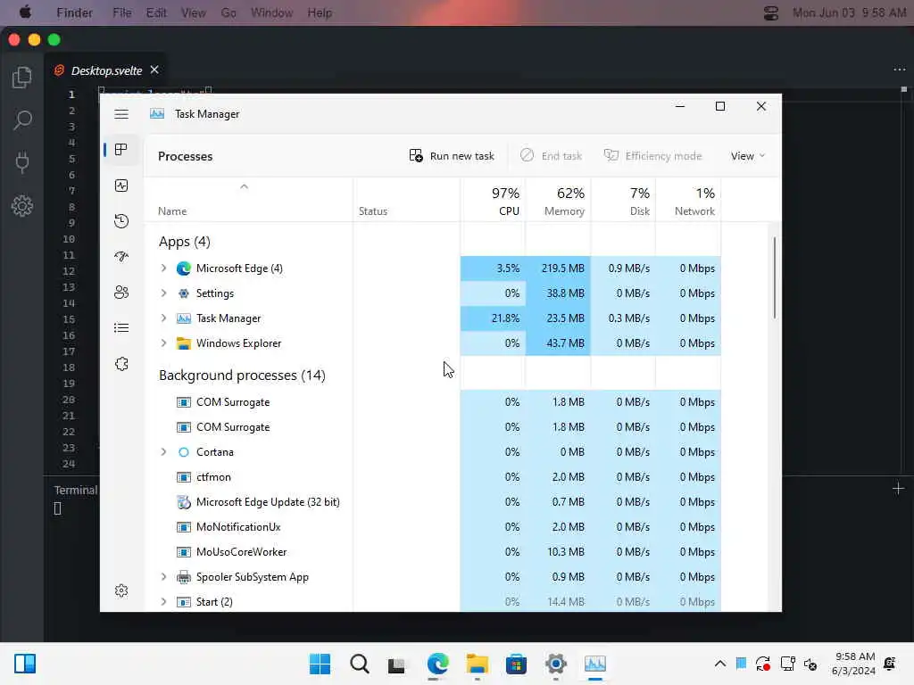
Task: Toggle Task Manager hamburger navigation menu
Action: 121,114
